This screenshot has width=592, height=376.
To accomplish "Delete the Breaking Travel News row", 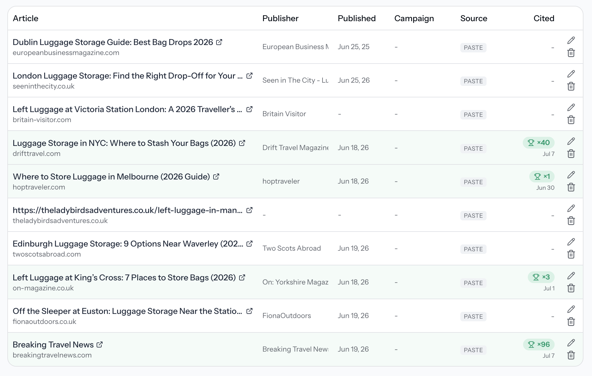I will 571,355.
